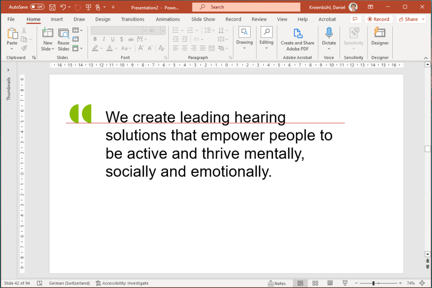Switch to Normal view button
Image resolution: width=432 pixels, height=288 pixels.
(300, 283)
